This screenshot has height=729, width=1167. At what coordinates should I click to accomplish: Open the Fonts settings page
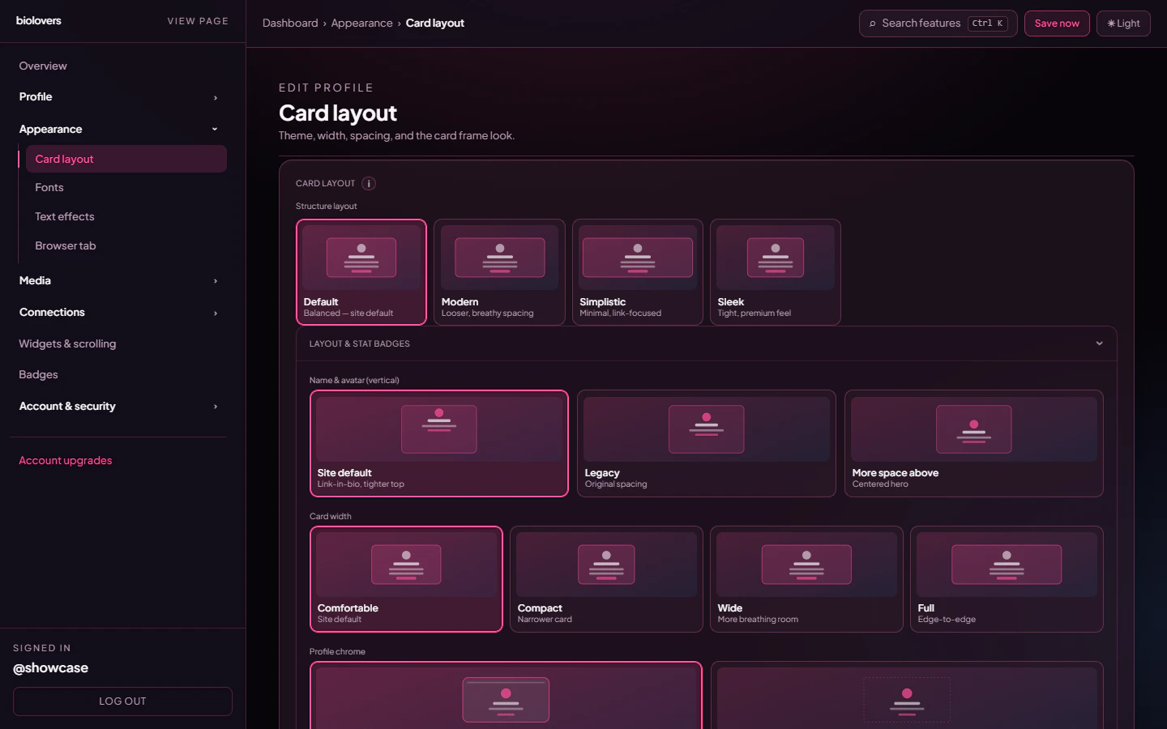[x=126, y=188]
